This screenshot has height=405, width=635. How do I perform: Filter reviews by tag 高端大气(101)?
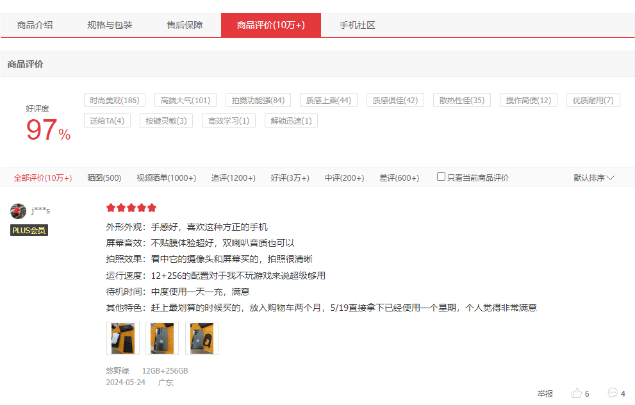pos(185,100)
